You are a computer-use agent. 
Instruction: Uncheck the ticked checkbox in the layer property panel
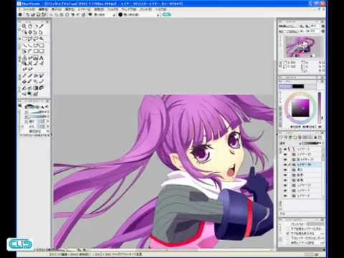288,234
